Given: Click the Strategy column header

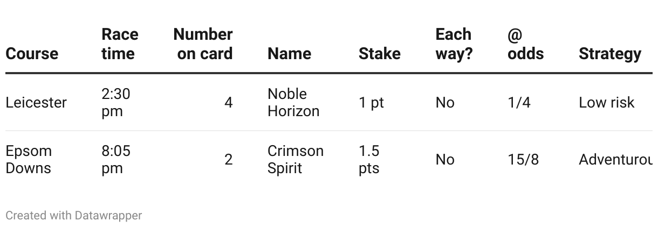Looking at the screenshot, I should tap(609, 54).
